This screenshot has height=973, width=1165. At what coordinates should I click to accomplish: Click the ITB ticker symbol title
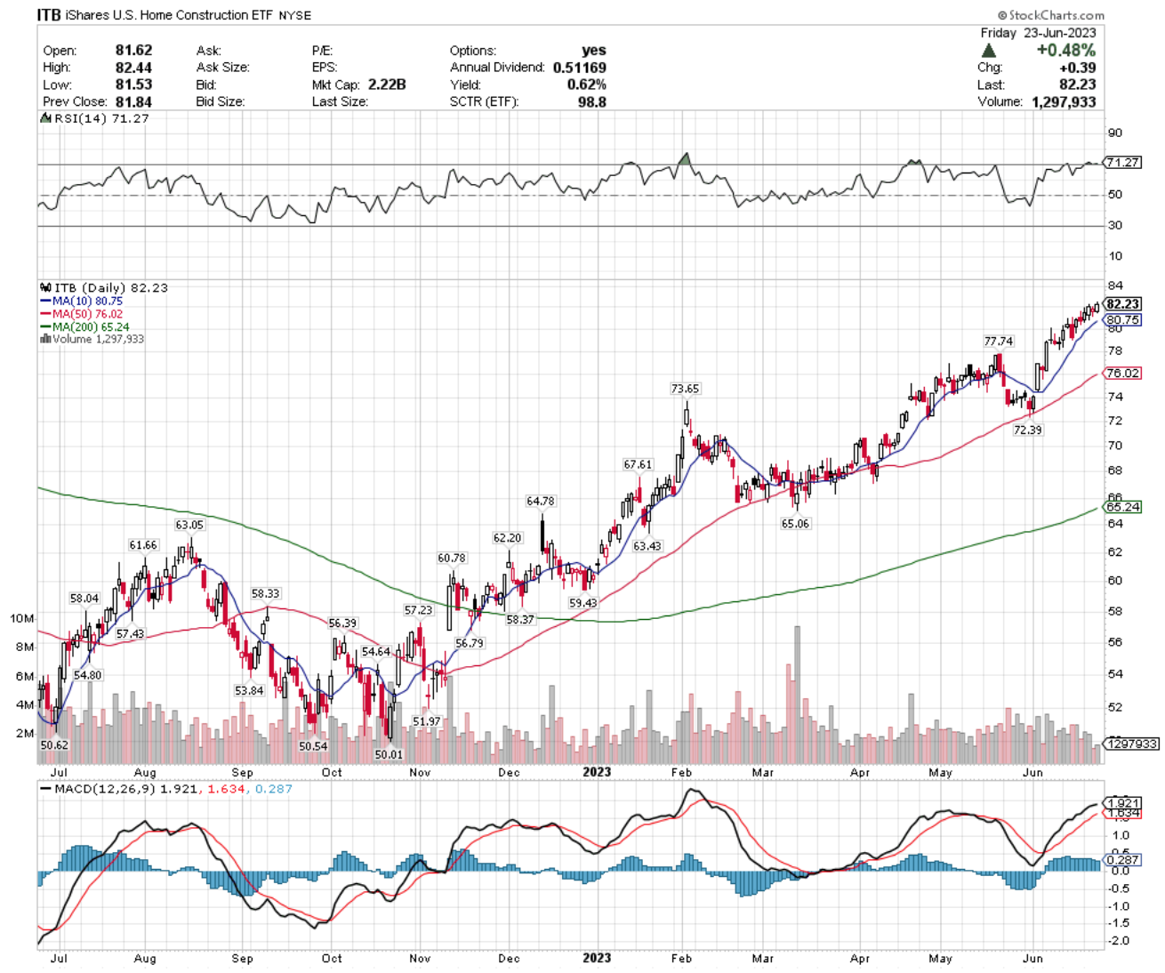coord(49,15)
